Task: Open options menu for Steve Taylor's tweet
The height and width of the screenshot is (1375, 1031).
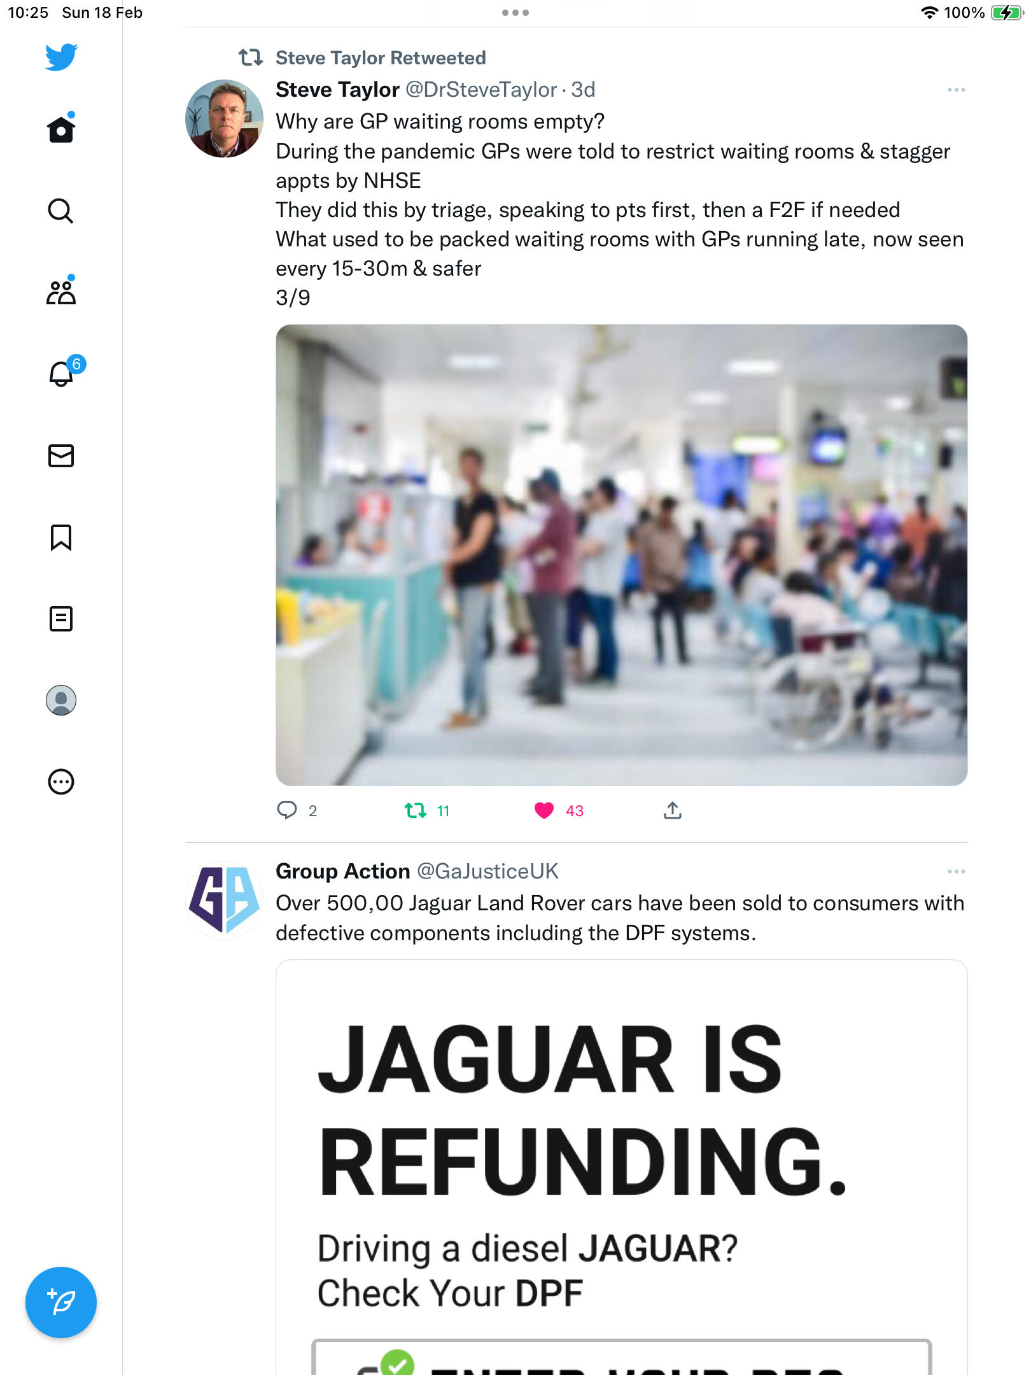Action: pyautogui.click(x=956, y=90)
